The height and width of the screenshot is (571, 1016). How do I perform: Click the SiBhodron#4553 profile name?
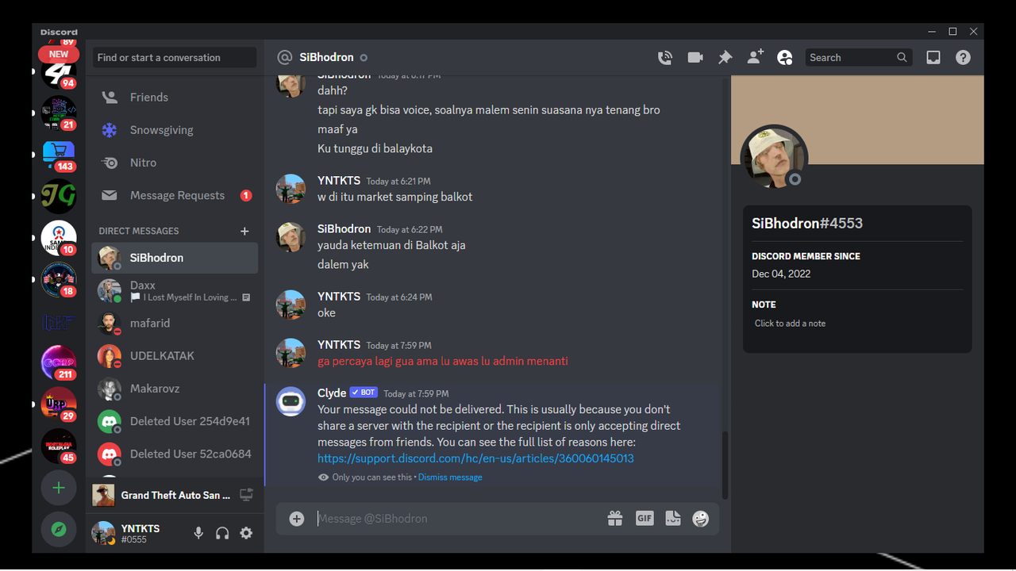coord(807,224)
